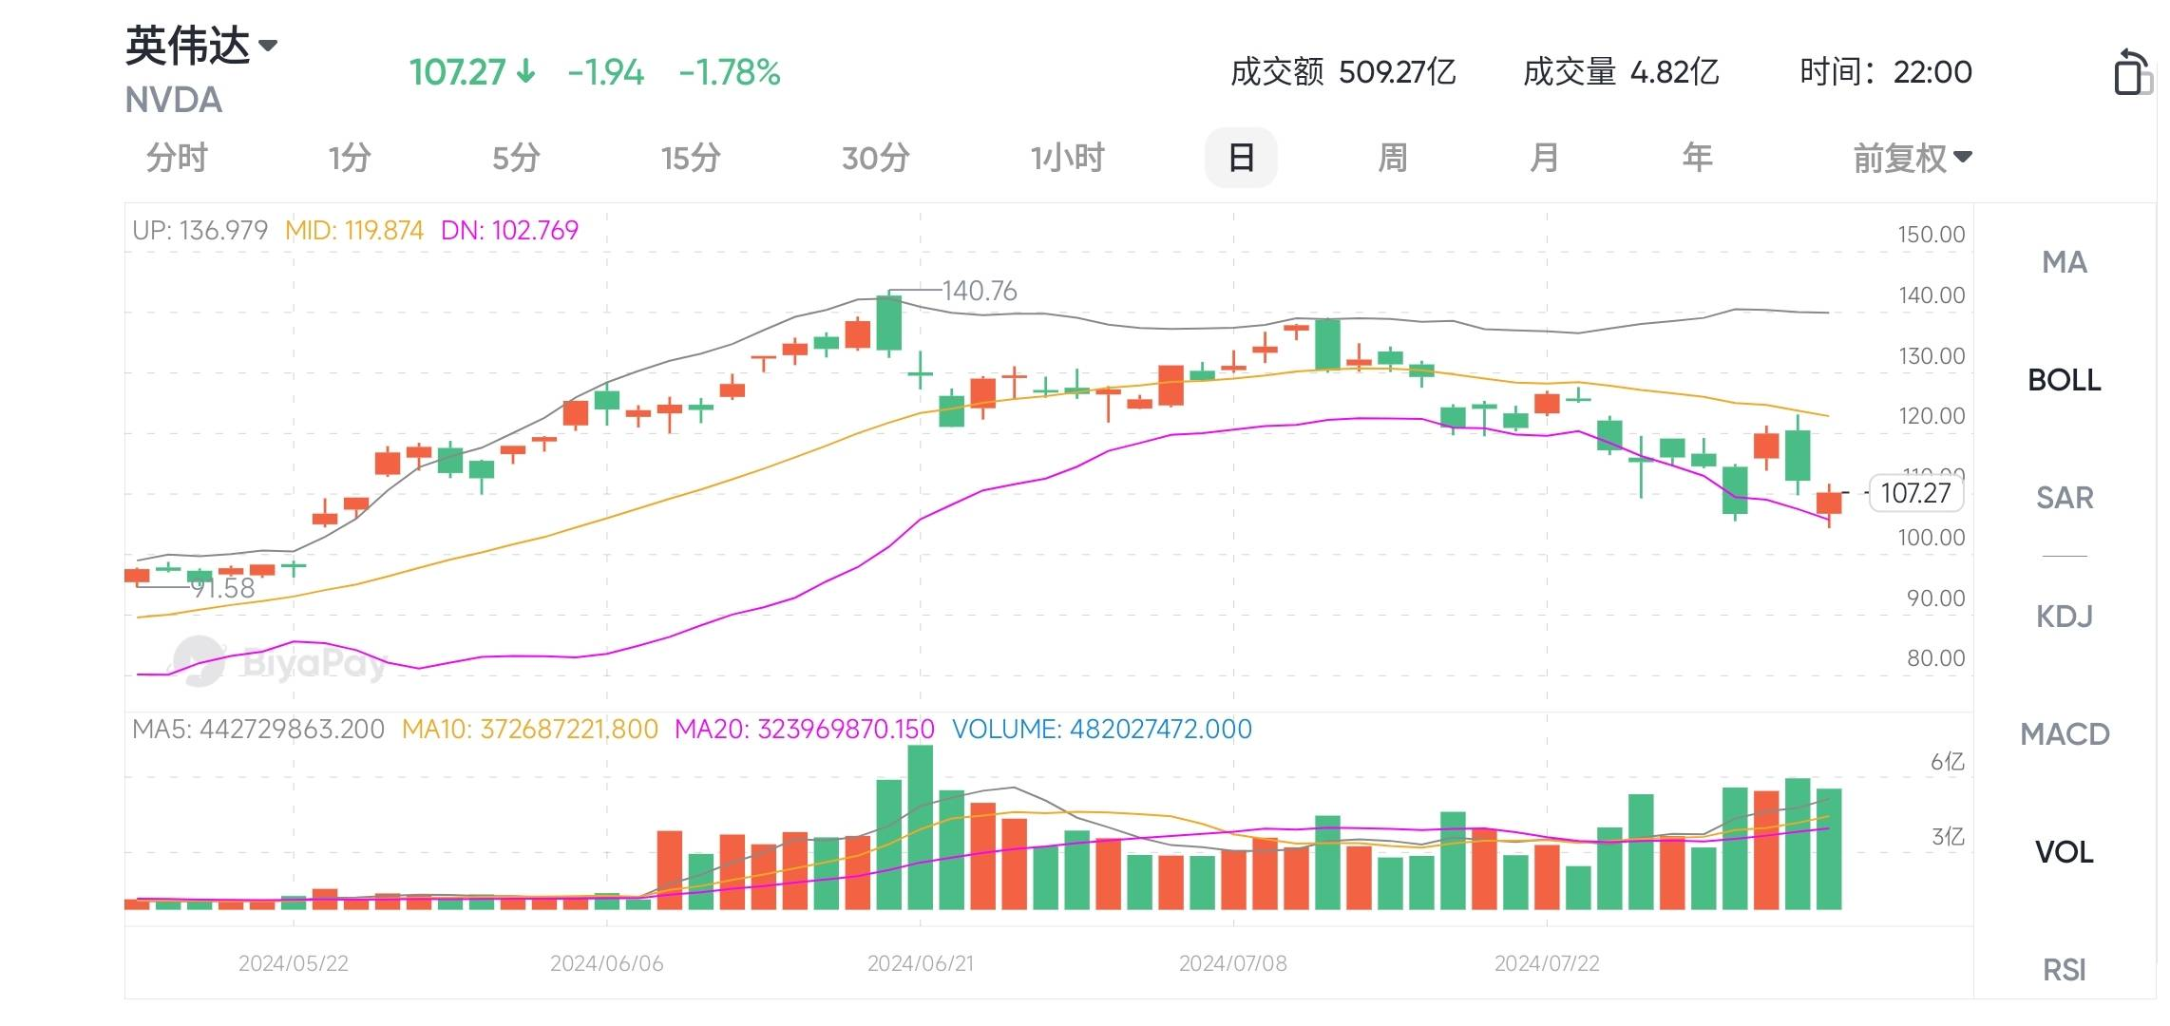Show the MACD sub-chart indicator
2170x1026 pixels.
pyautogui.click(x=2065, y=734)
